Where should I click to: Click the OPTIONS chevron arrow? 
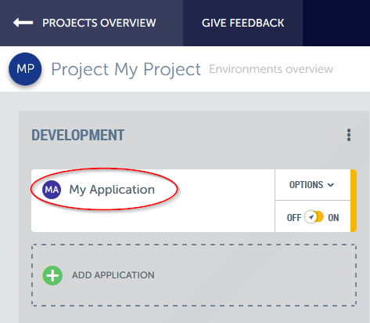331,185
